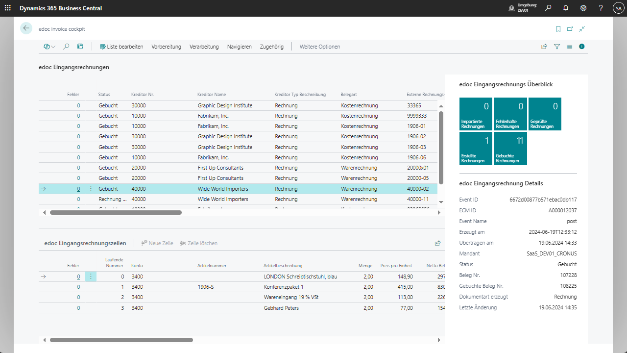Bookmark this page icon
The image size is (627, 353).
click(558, 29)
